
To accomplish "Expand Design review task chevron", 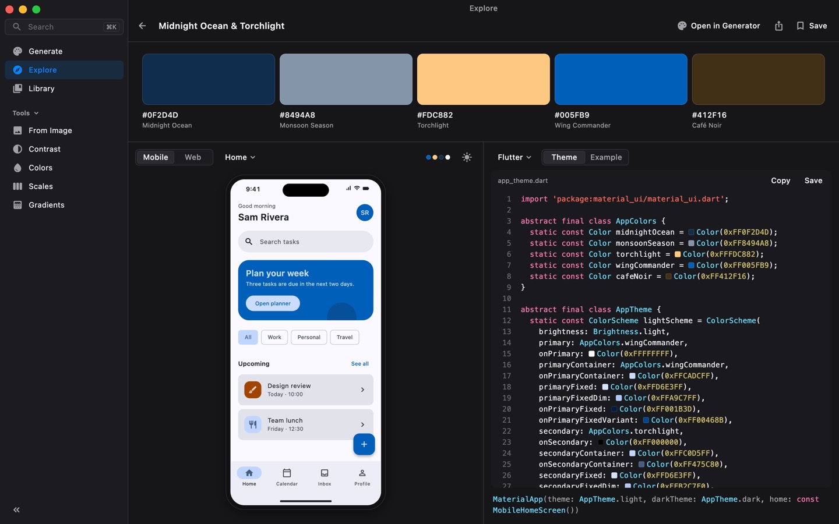I will 362,390.
